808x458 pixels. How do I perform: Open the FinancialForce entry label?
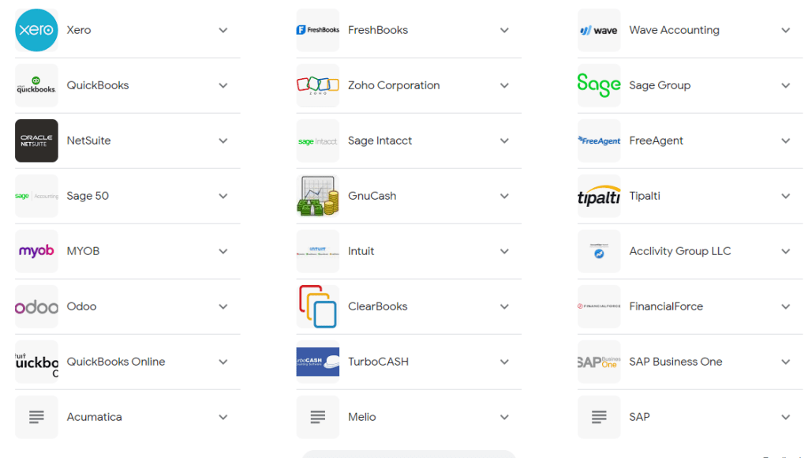click(665, 306)
